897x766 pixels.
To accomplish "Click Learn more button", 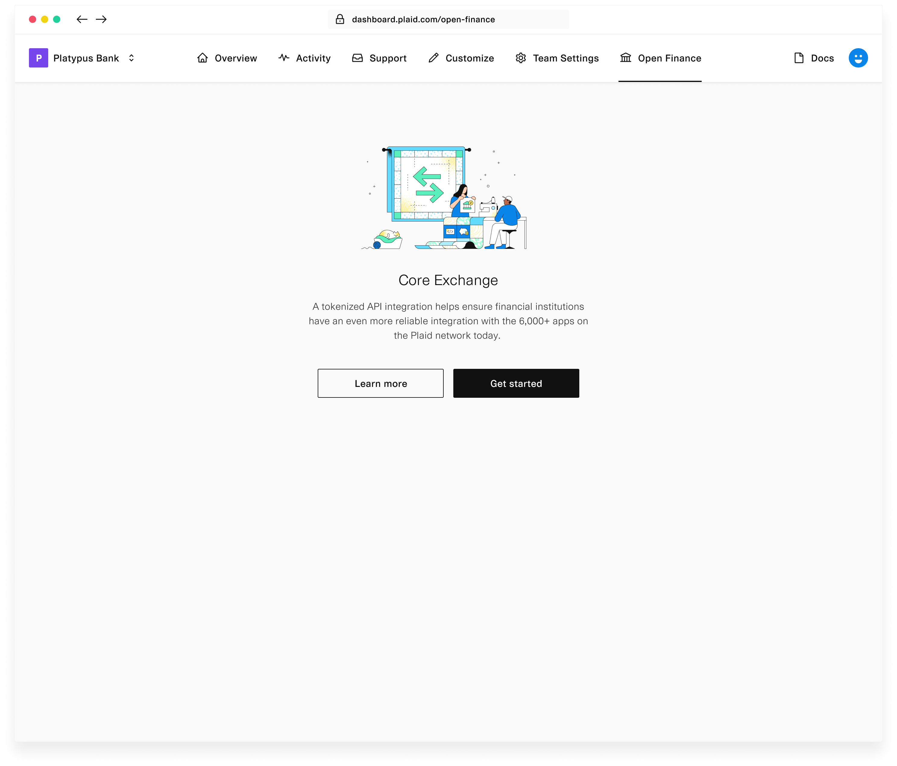I will pyautogui.click(x=380, y=383).
